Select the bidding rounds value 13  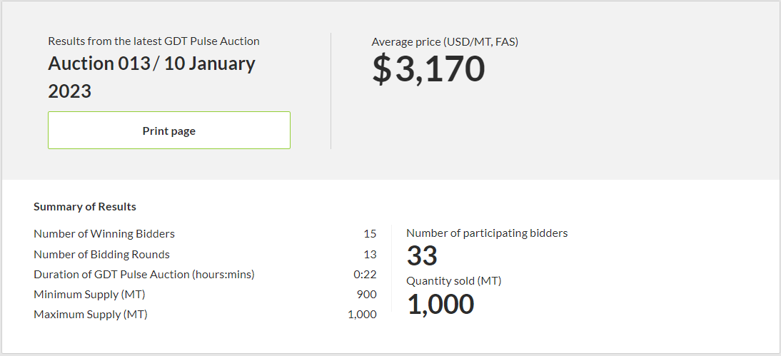370,254
